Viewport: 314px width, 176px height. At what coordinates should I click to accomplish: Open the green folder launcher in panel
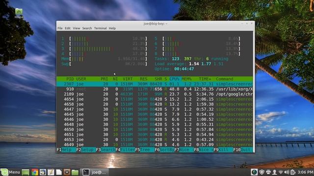click(x=75, y=172)
